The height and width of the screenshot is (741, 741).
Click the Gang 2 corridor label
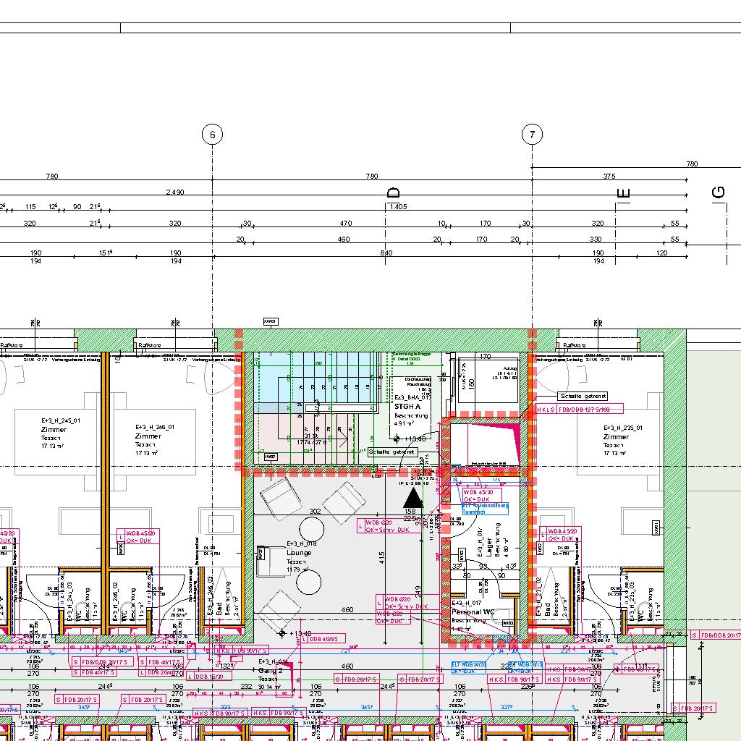tap(270, 671)
